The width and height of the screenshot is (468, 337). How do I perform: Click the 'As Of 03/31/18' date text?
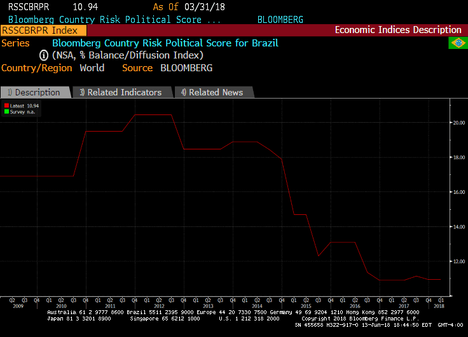coord(189,7)
